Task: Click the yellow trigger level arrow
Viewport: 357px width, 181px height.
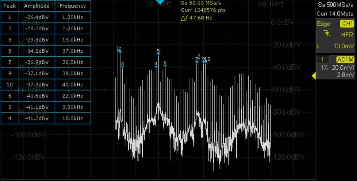Action: coord(313,77)
